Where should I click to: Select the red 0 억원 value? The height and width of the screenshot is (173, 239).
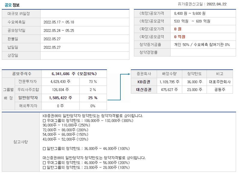coord(180,37)
